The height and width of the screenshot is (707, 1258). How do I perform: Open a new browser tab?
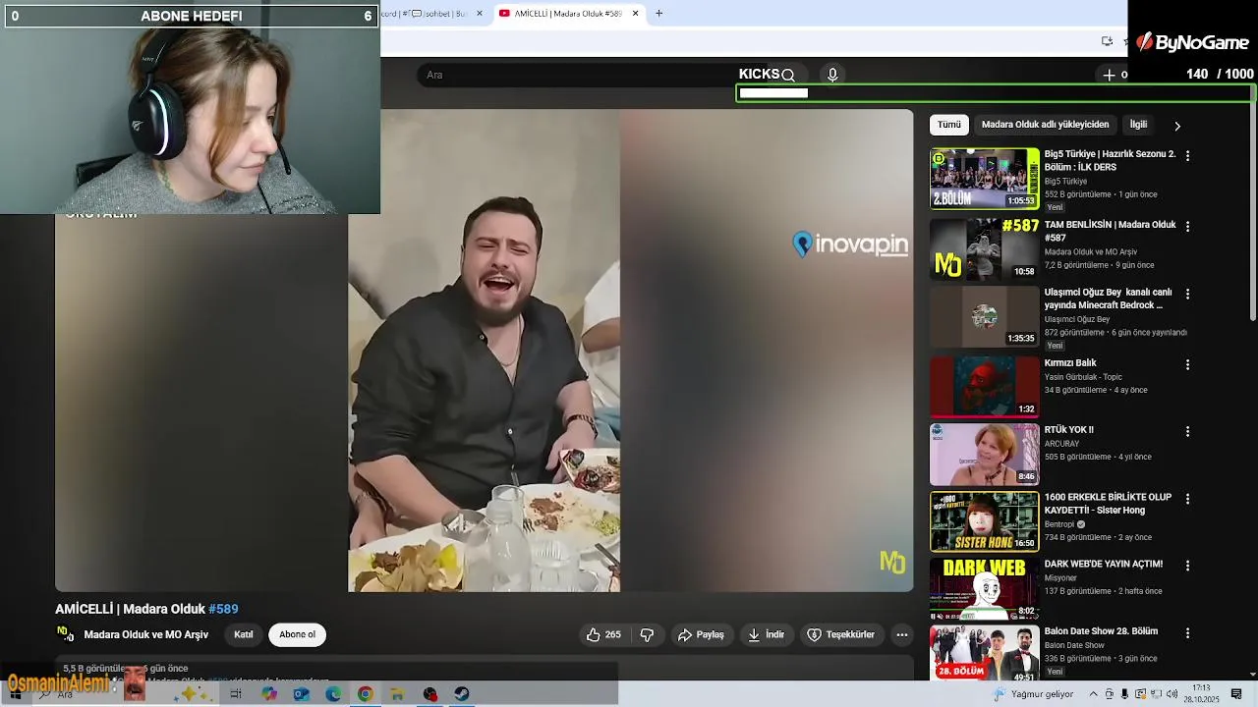pyautogui.click(x=658, y=14)
